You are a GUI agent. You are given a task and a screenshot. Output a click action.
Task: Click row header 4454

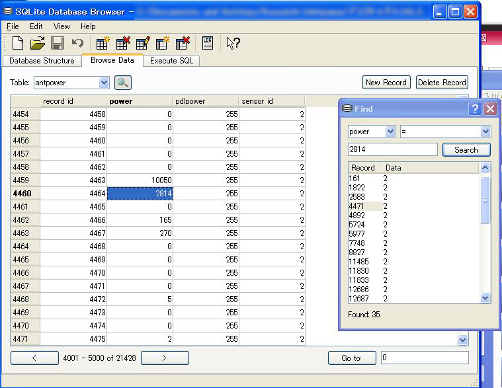click(25, 114)
